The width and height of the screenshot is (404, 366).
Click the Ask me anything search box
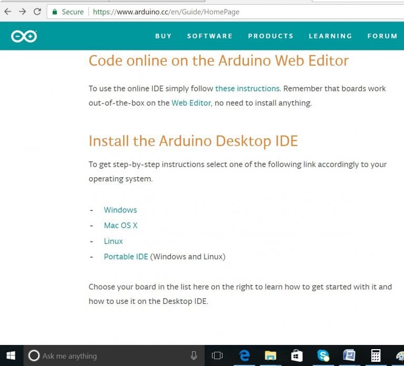coord(110,355)
